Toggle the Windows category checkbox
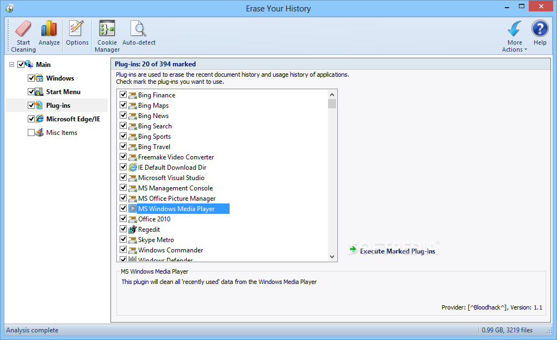 click(x=31, y=78)
